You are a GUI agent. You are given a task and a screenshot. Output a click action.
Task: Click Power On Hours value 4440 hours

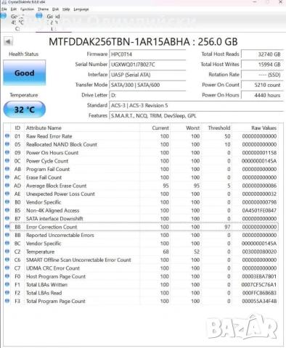click(262, 95)
